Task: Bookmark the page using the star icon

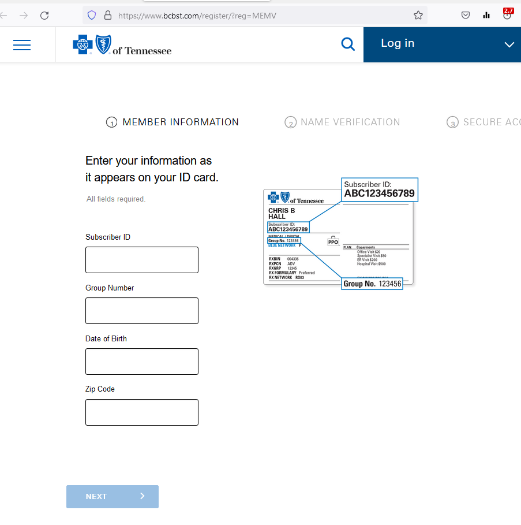Action: coord(418,15)
